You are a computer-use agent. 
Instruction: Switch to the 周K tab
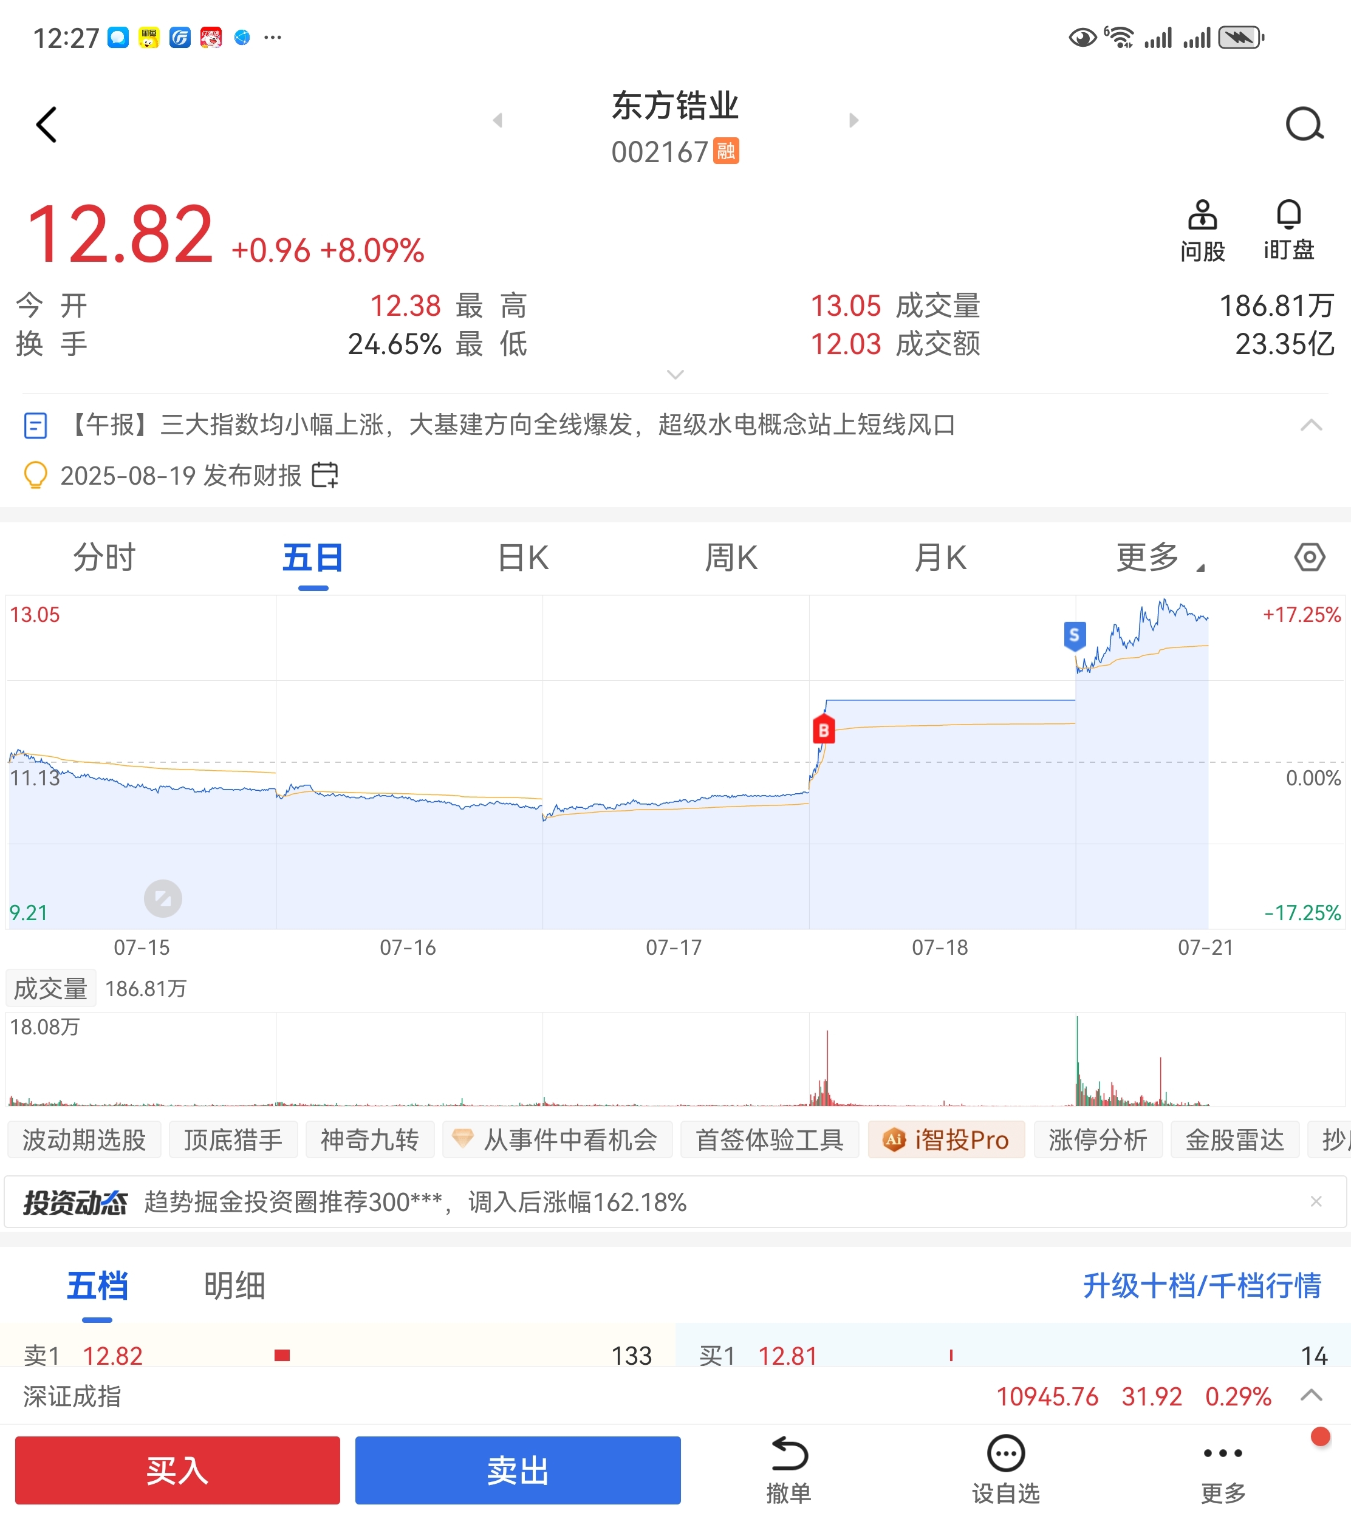[731, 558]
